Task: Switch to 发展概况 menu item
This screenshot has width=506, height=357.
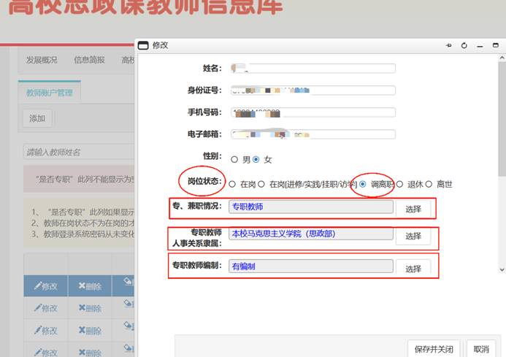Action: click(x=41, y=60)
